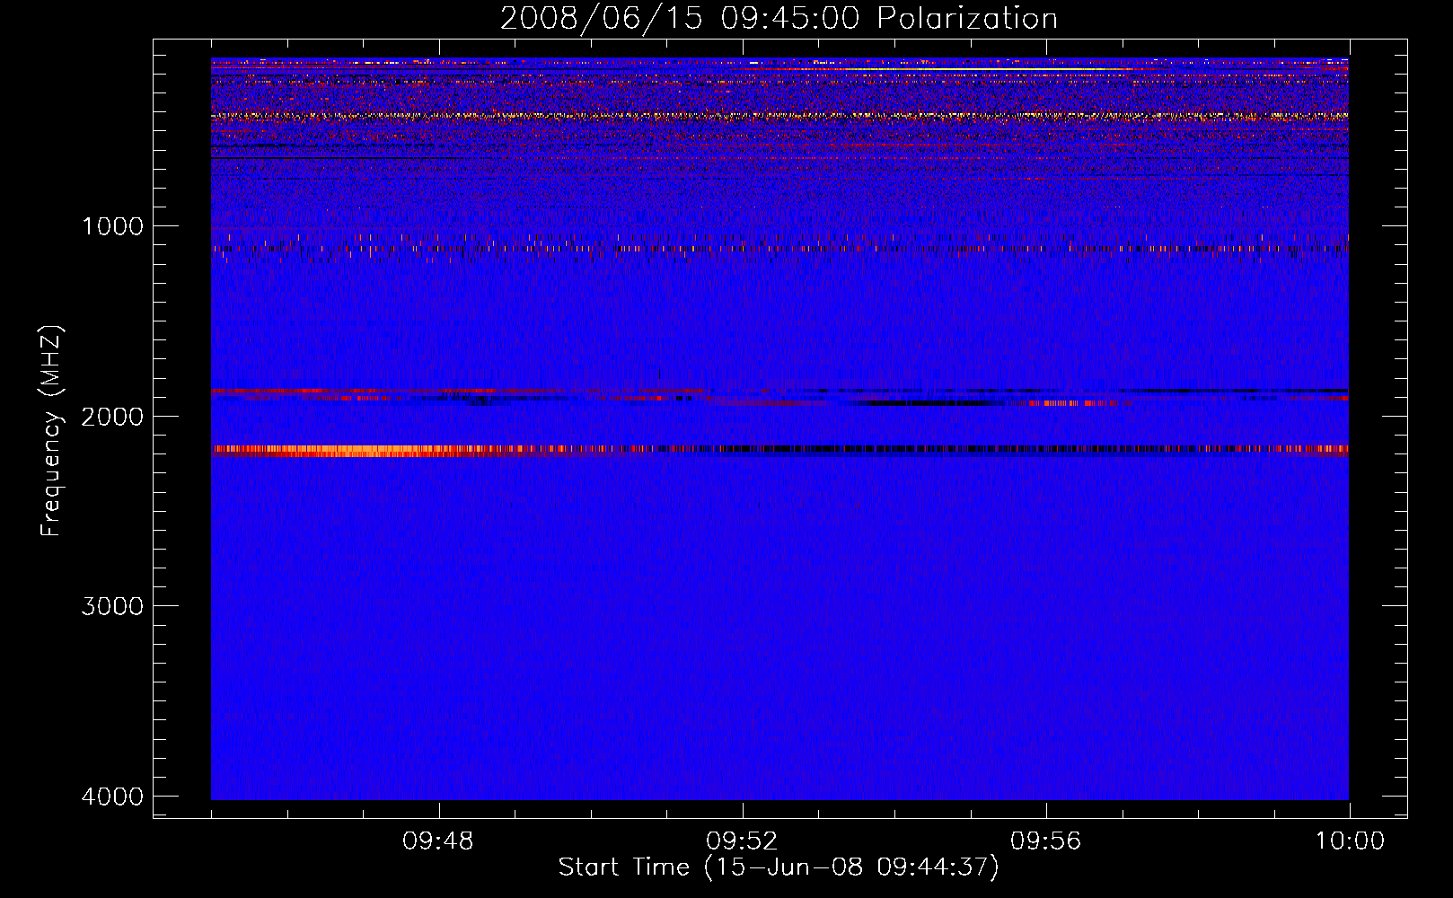The image size is (1453, 898).
Task: Click the "Start Time" x-axis label
Action: [778, 867]
